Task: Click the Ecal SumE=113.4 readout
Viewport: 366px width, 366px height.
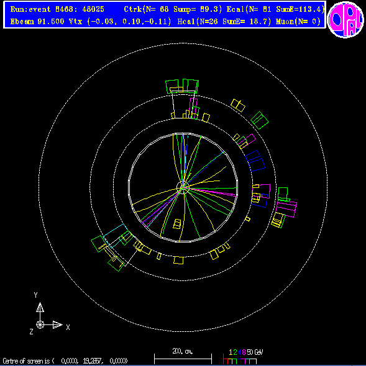Action: pos(276,9)
